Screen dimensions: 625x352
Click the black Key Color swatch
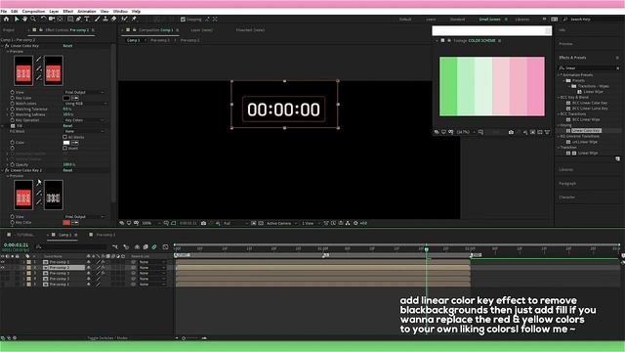coord(66,98)
